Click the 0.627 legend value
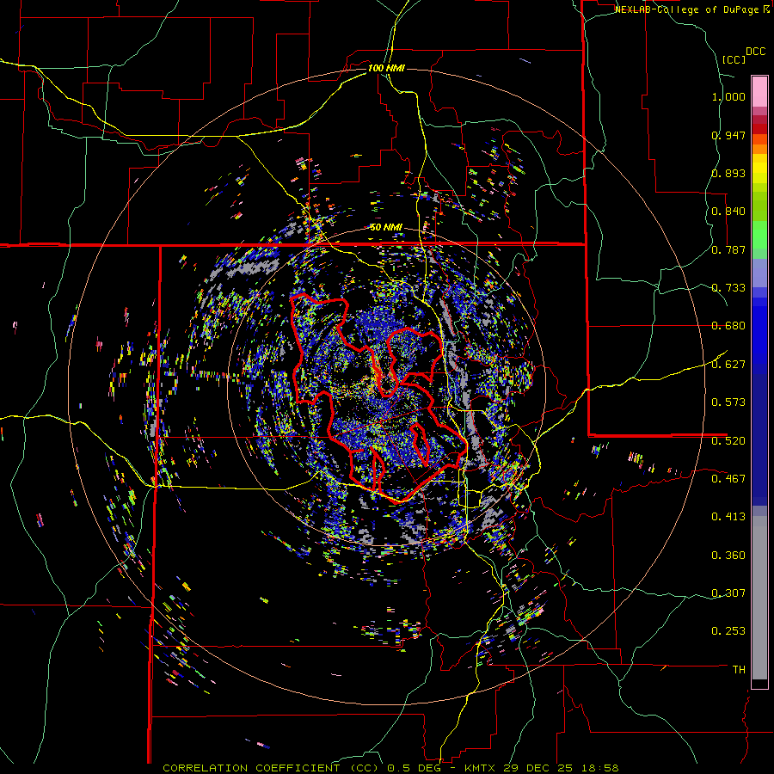Viewport: 774px width, 774px height. [x=728, y=365]
